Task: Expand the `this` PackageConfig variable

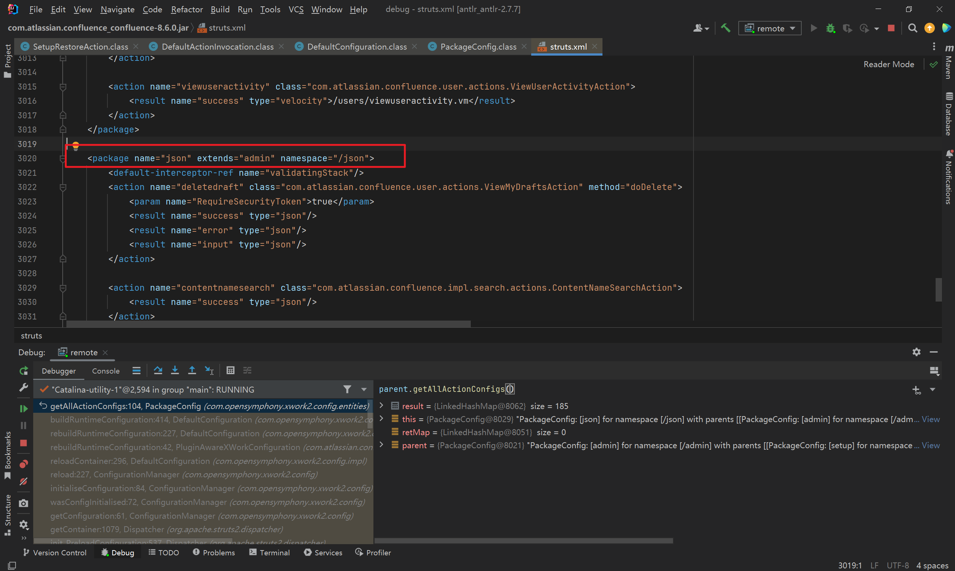Action: [x=382, y=419]
